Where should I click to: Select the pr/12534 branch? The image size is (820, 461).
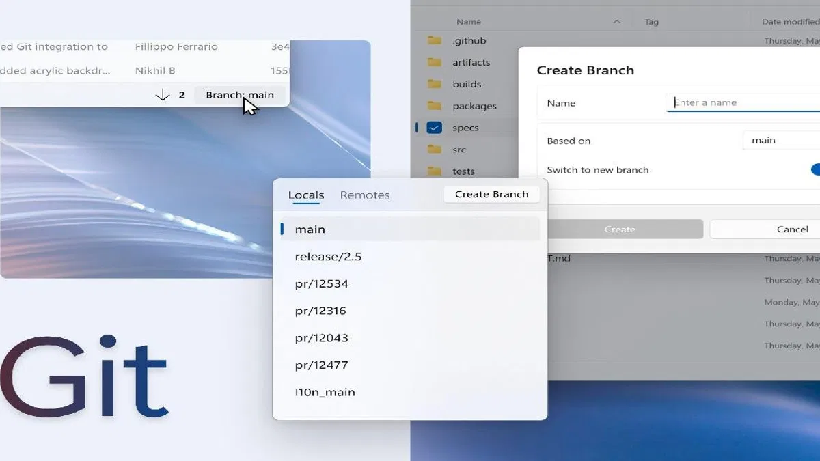pos(410,283)
